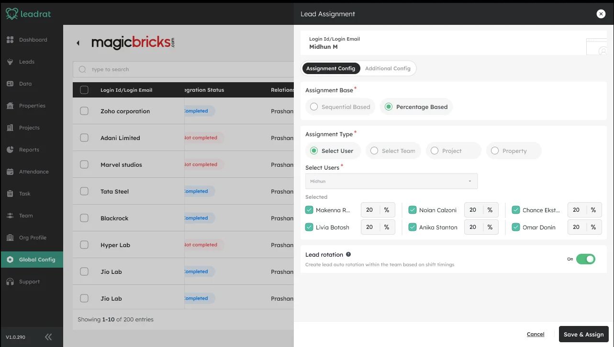614x347 pixels.
Task: Choose the Project assignment type radio
Action: (454, 151)
